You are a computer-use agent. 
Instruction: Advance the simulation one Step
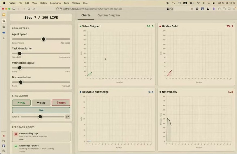(41, 102)
